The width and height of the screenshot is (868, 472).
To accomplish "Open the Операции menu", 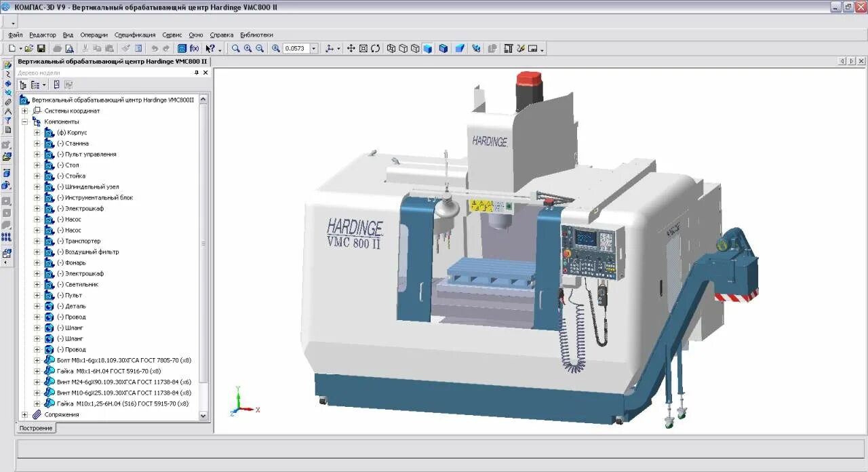I will pos(94,35).
